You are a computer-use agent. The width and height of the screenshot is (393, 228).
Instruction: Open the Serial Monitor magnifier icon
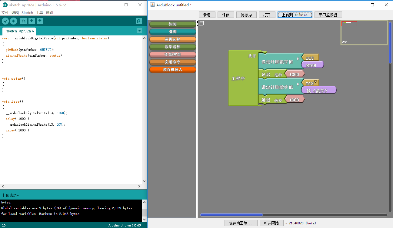tap(139, 21)
